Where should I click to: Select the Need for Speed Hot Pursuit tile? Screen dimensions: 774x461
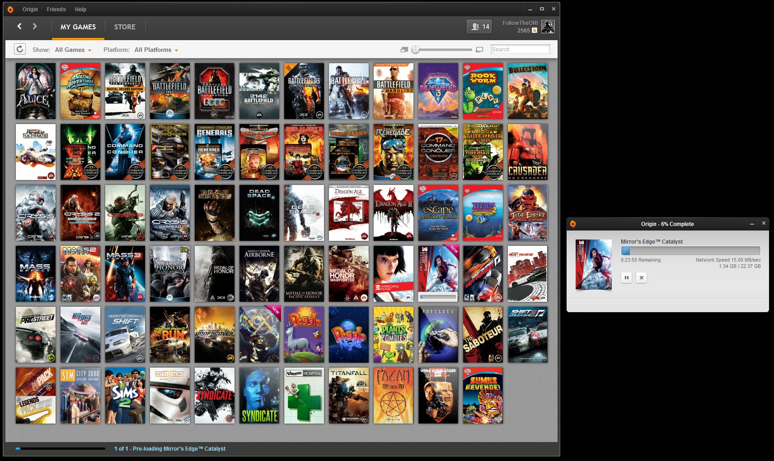[x=483, y=274]
